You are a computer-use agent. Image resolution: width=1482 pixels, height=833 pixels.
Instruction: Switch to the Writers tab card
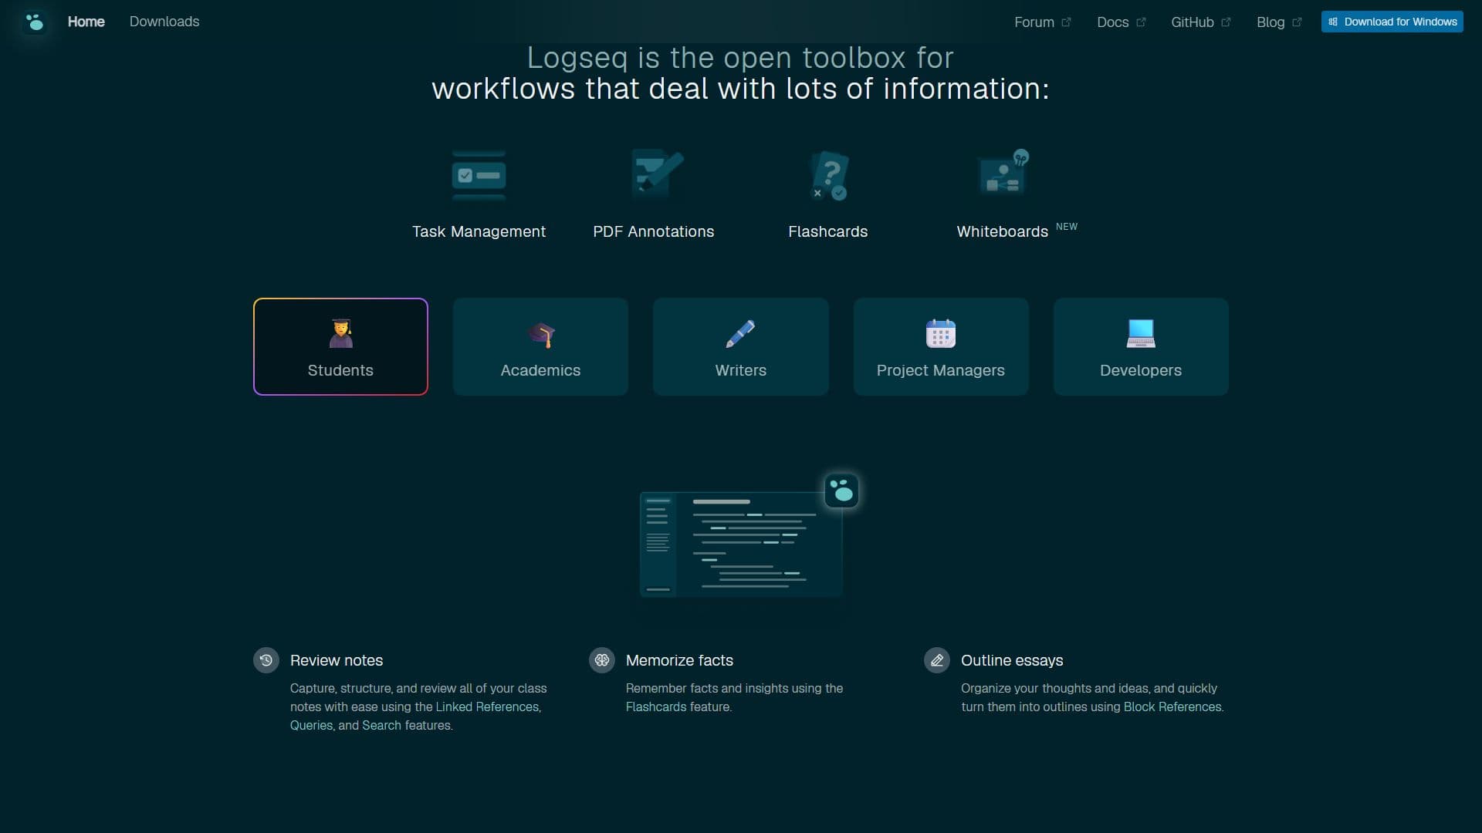741,346
